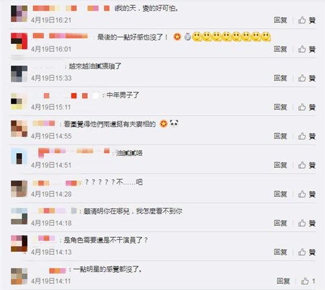
Task: Click 回复 on the 4月19日14:13 comment
Action: tap(280, 252)
